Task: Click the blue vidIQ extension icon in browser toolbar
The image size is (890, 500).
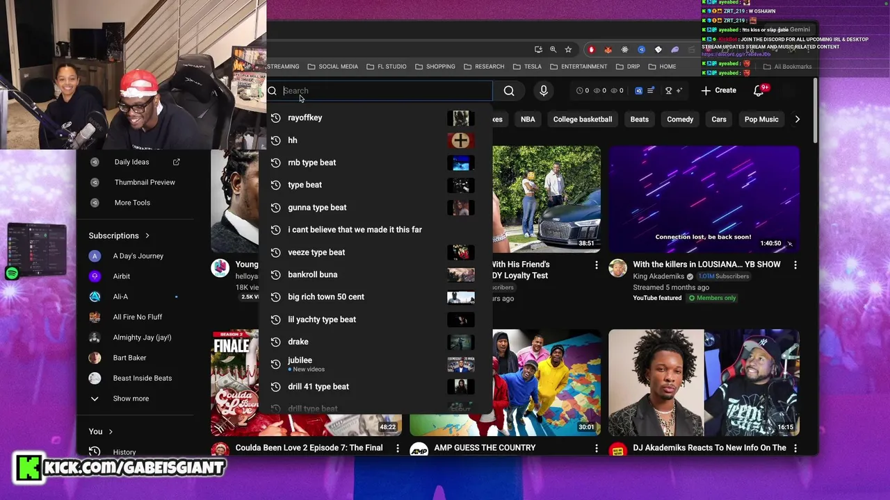Action: [x=641, y=49]
